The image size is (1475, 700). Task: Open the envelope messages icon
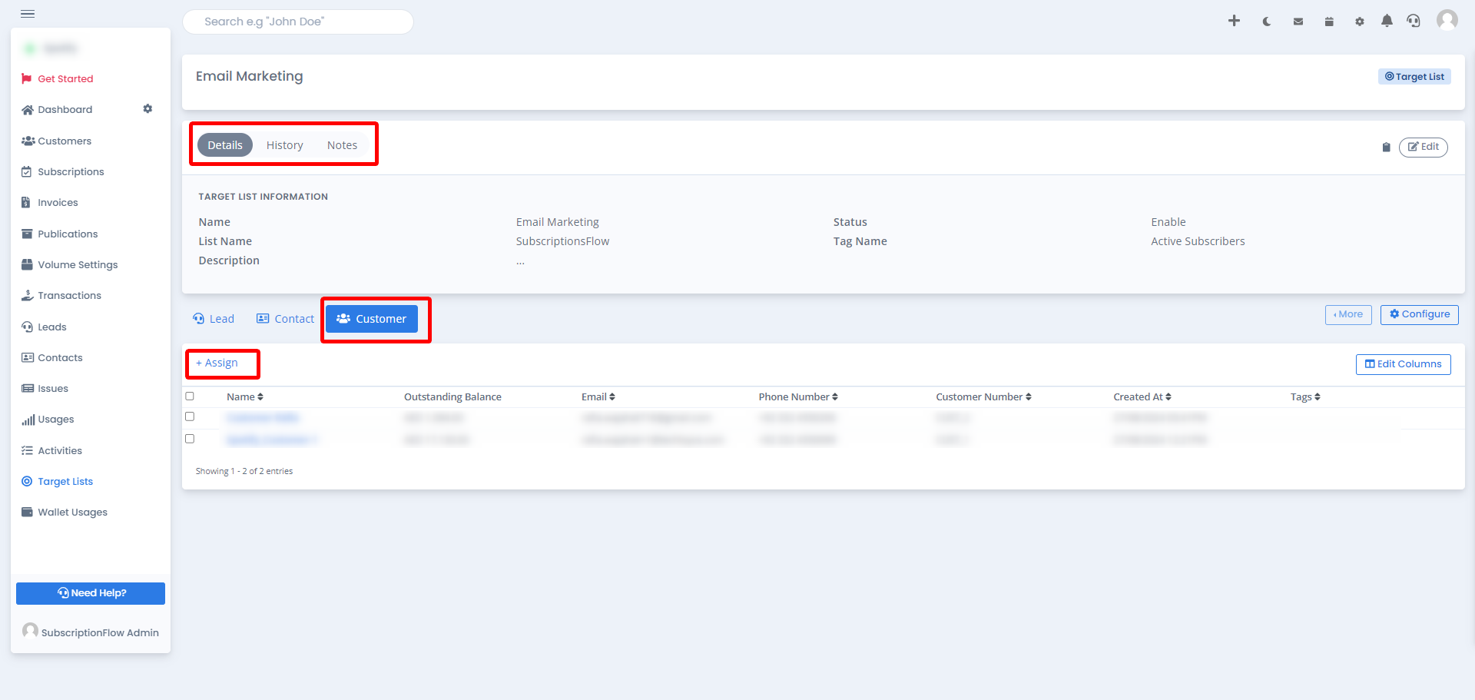1298,22
